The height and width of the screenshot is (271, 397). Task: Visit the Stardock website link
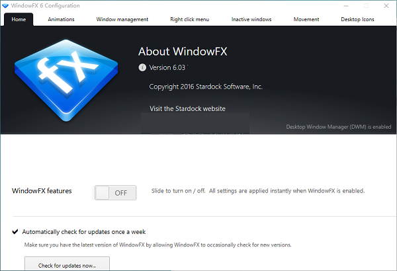tap(187, 109)
